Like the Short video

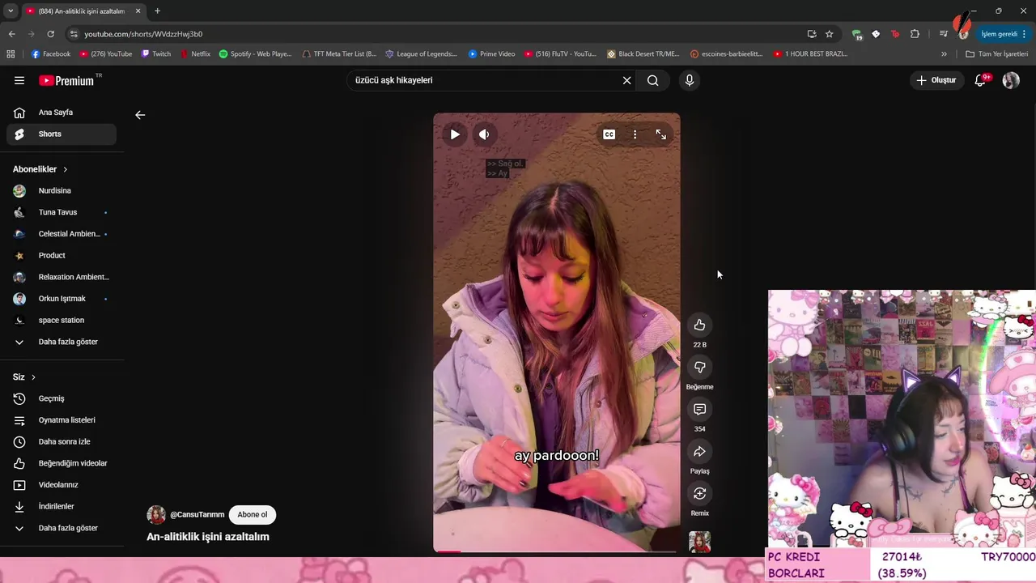click(700, 325)
